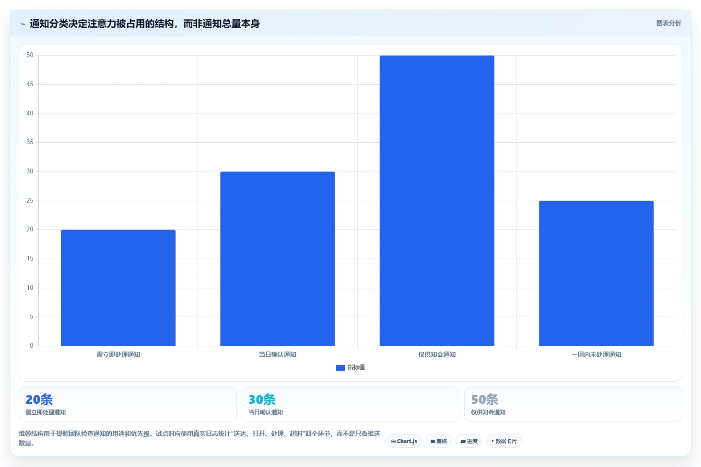Click the 指标值 legend label

point(356,367)
